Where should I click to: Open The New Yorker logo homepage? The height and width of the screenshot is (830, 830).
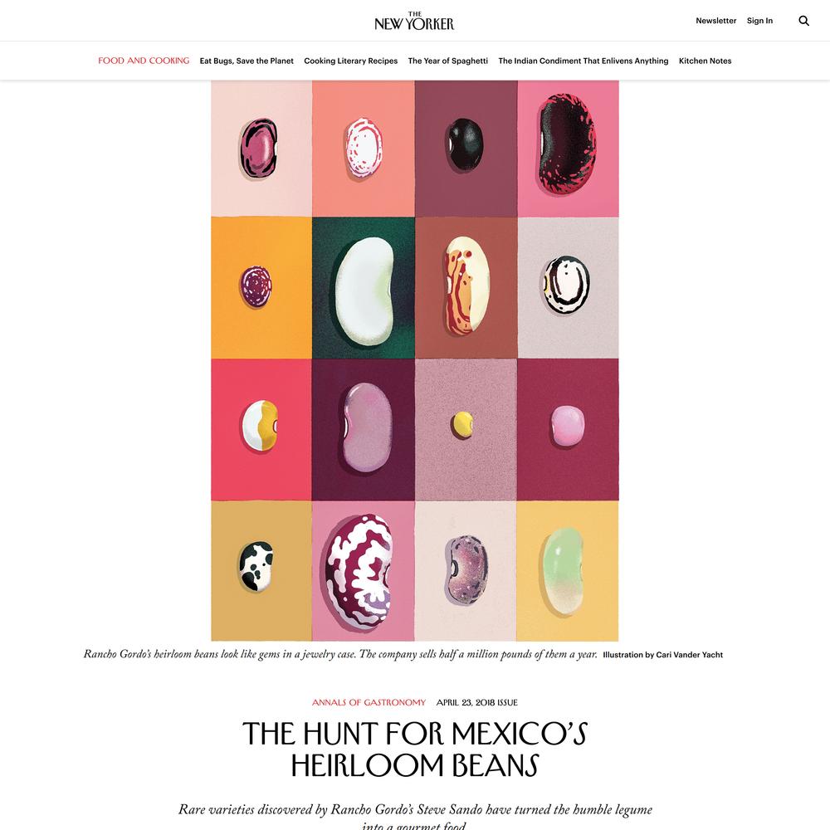[x=414, y=22]
